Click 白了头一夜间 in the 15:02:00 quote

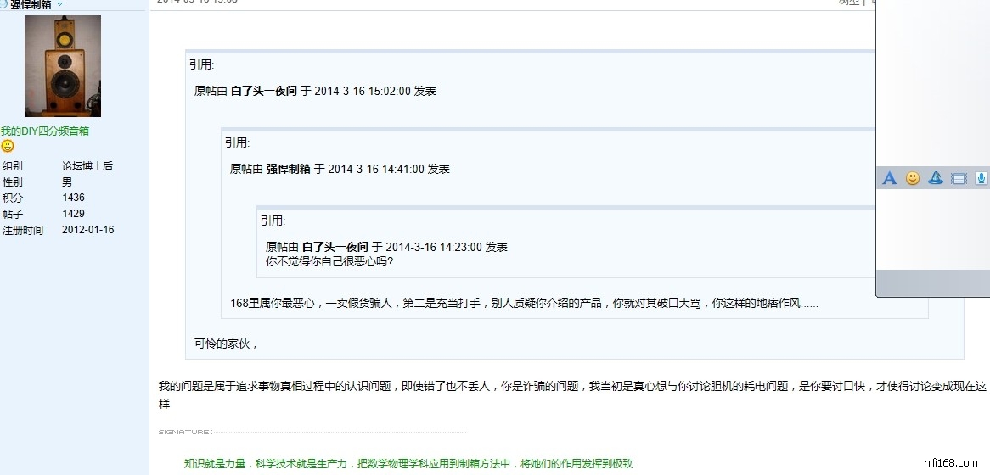point(263,91)
